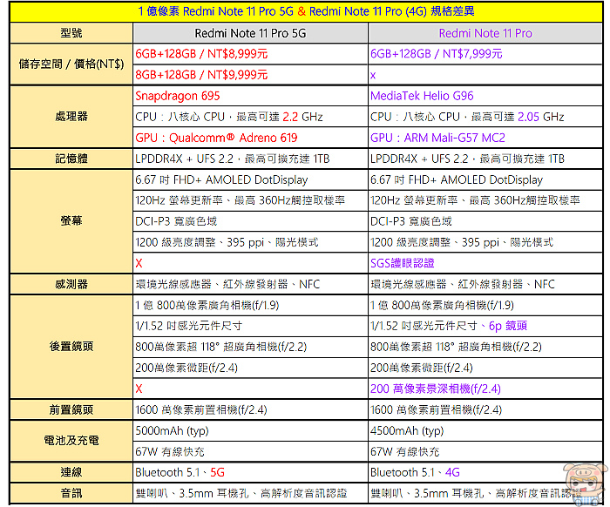Select the 前置鏡頭 row label
Viewport: 610px width, 507px height.
coord(71,409)
